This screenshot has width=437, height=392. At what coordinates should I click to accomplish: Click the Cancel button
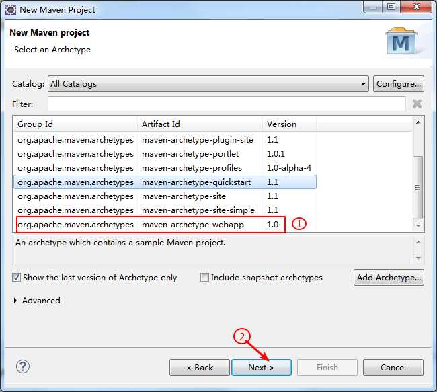click(x=393, y=368)
